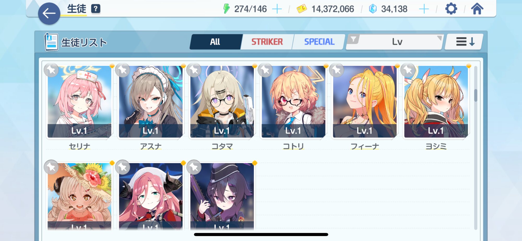Toggle favorite pin on セリナ
This screenshot has height=241, width=522.
coord(51,70)
